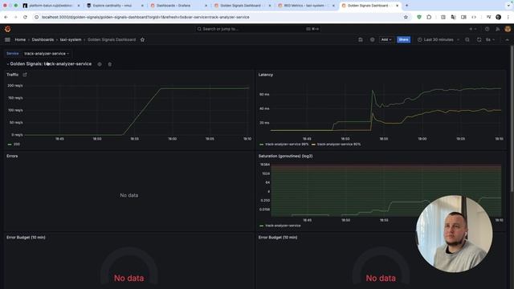This screenshot has width=514, height=289.
Task: Open the Chrome three-dot menu
Action: pos(508,17)
